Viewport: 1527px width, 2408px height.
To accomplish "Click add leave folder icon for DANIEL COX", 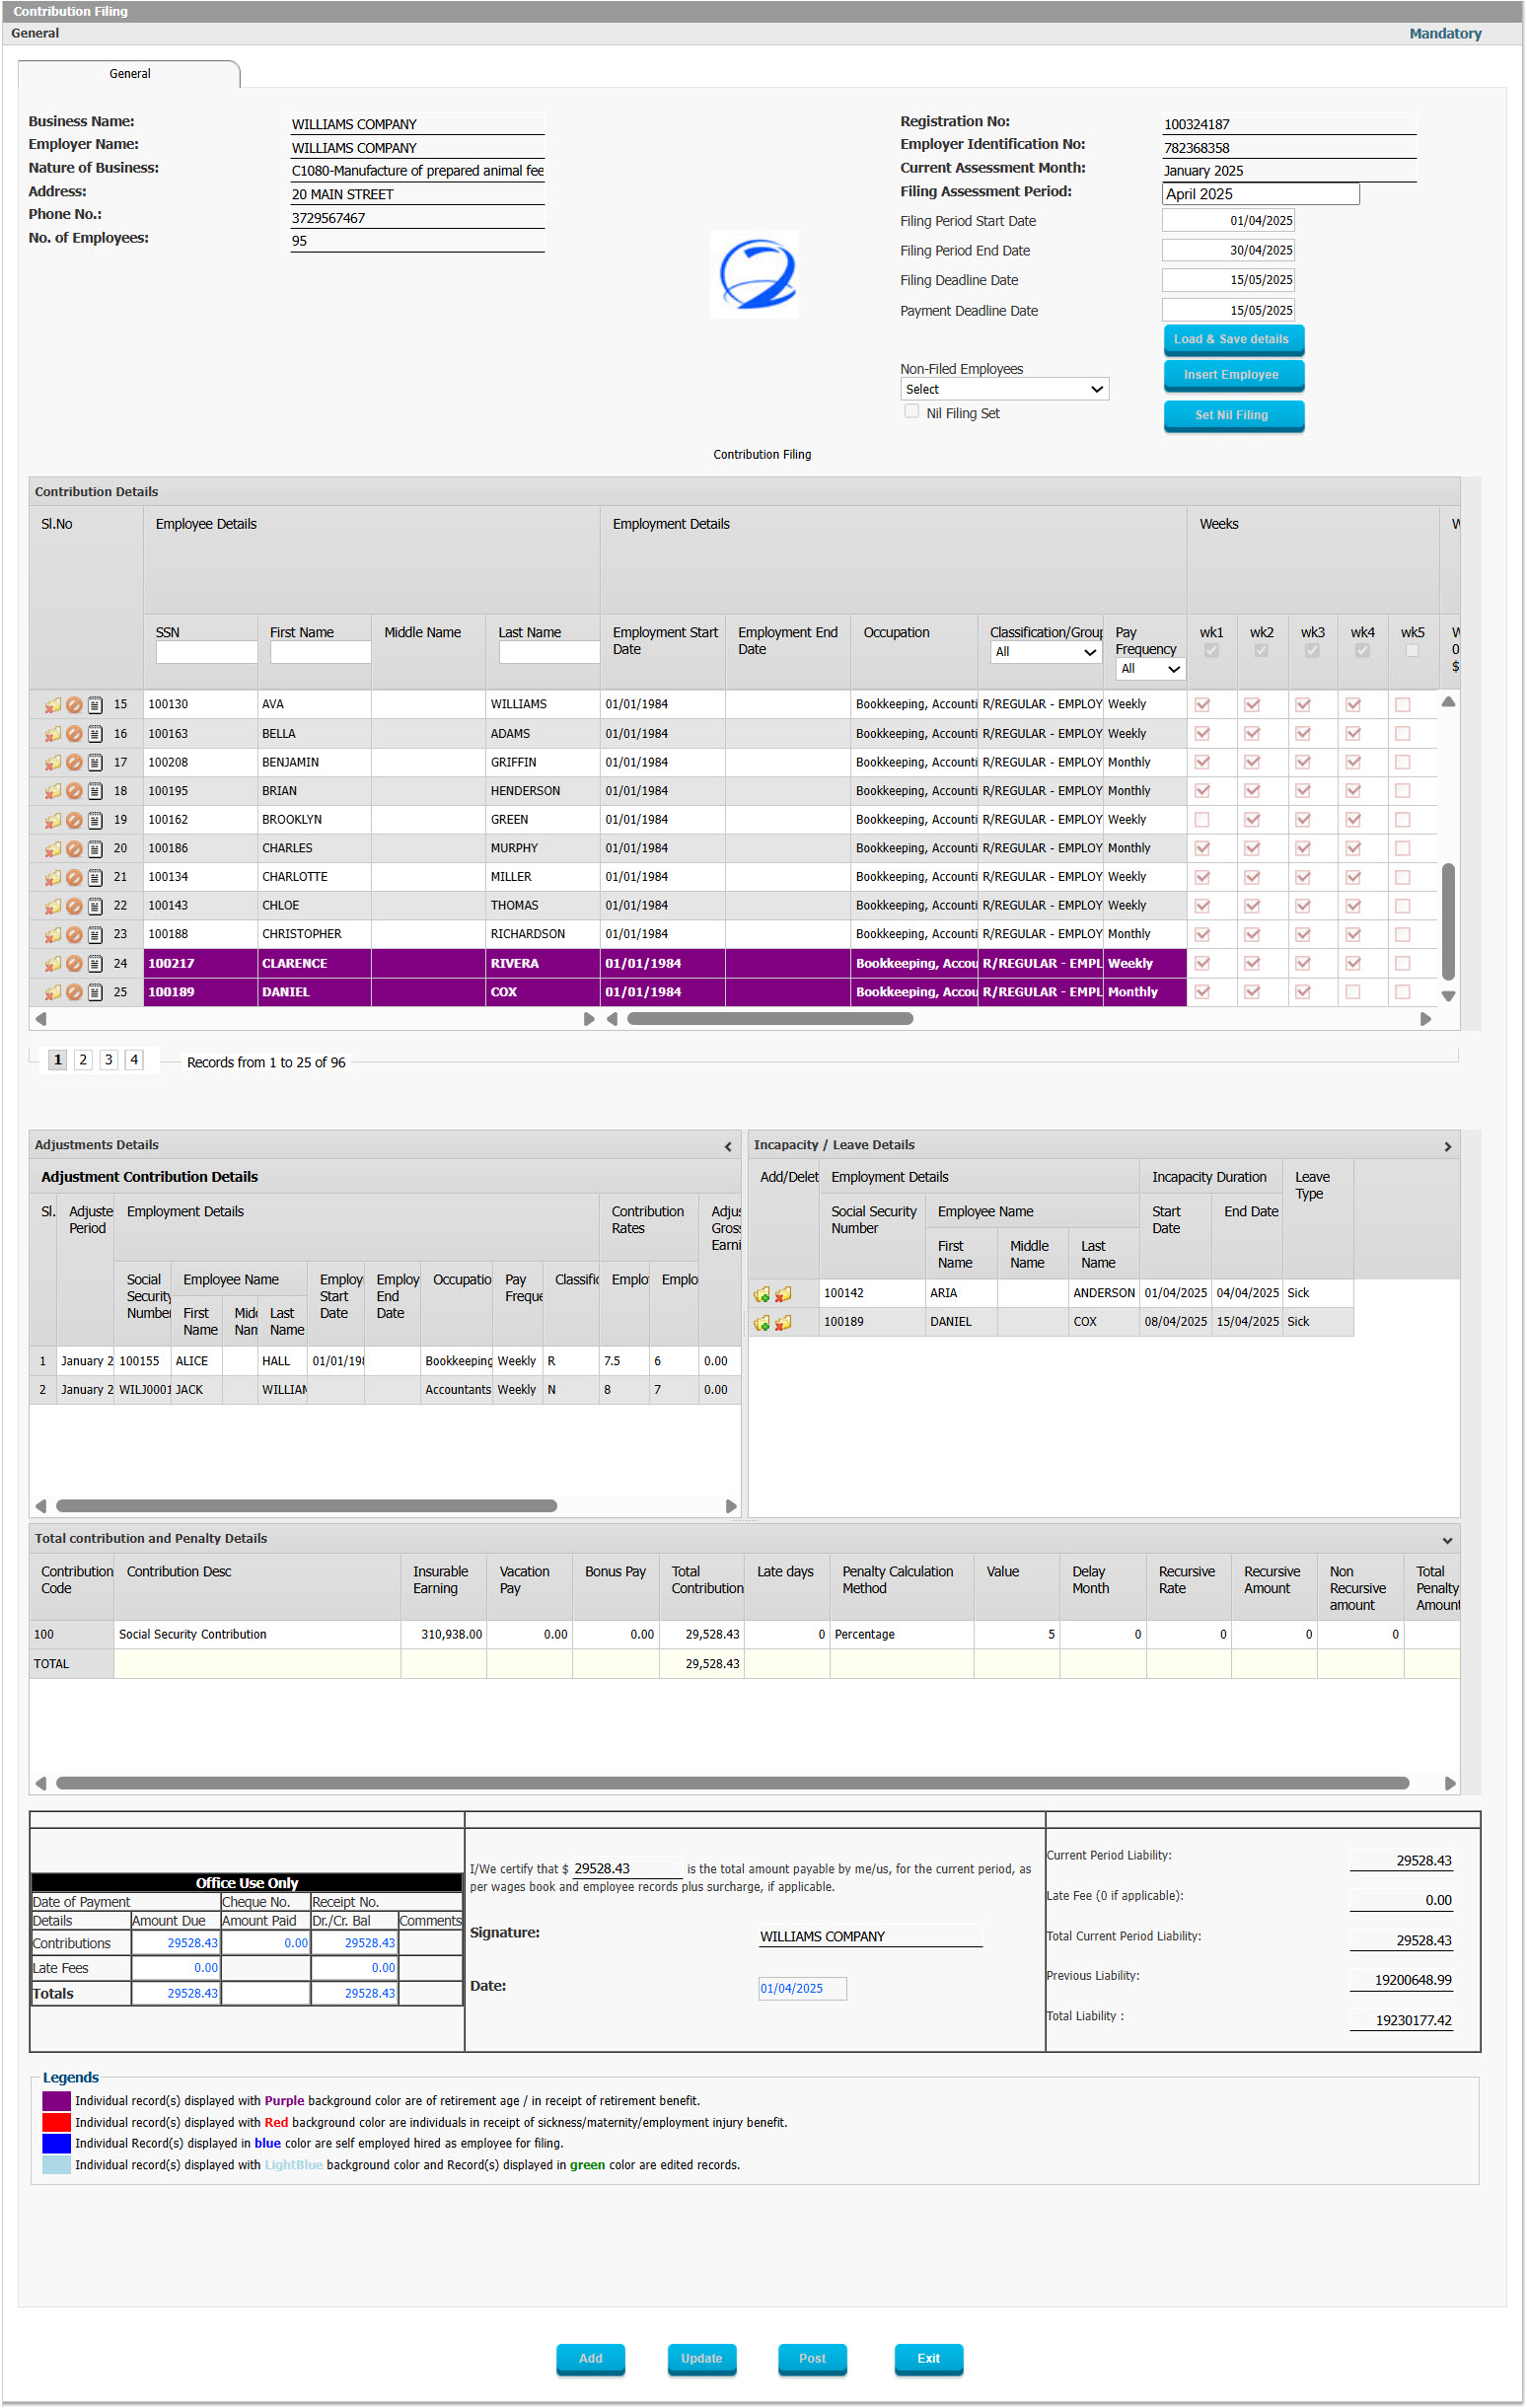I will coord(762,1323).
